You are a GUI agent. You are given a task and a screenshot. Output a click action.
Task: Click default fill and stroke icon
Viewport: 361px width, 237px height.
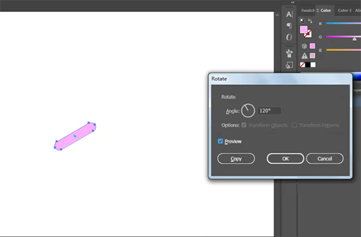[x=302, y=21]
